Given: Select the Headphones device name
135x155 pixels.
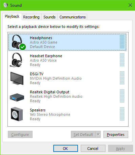Looking at the screenshot, I should pos(41,38).
